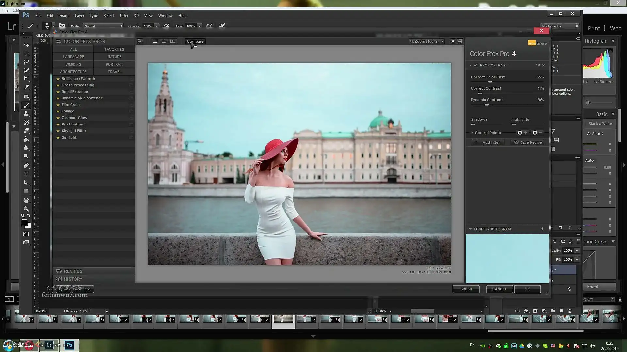Toggle favorite star for Film Grain filter

point(58,105)
